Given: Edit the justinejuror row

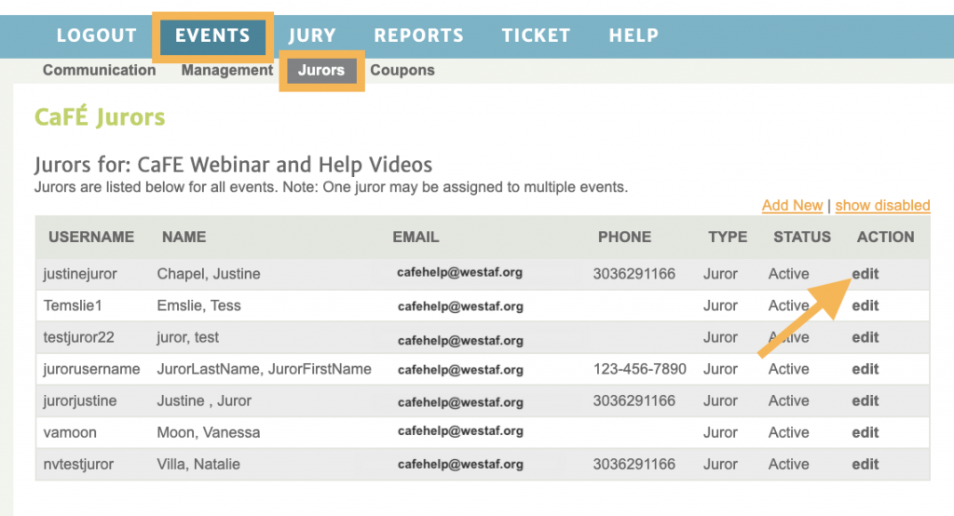Looking at the screenshot, I should click(865, 274).
